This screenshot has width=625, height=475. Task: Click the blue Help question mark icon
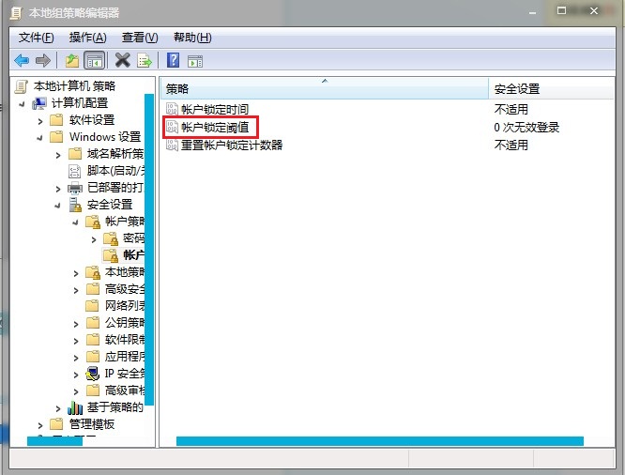173,61
